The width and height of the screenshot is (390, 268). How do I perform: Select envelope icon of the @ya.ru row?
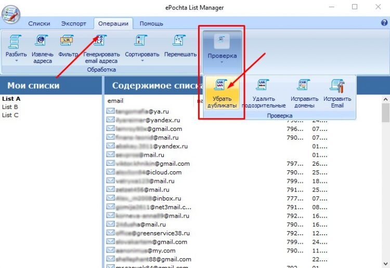click(x=110, y=111)
